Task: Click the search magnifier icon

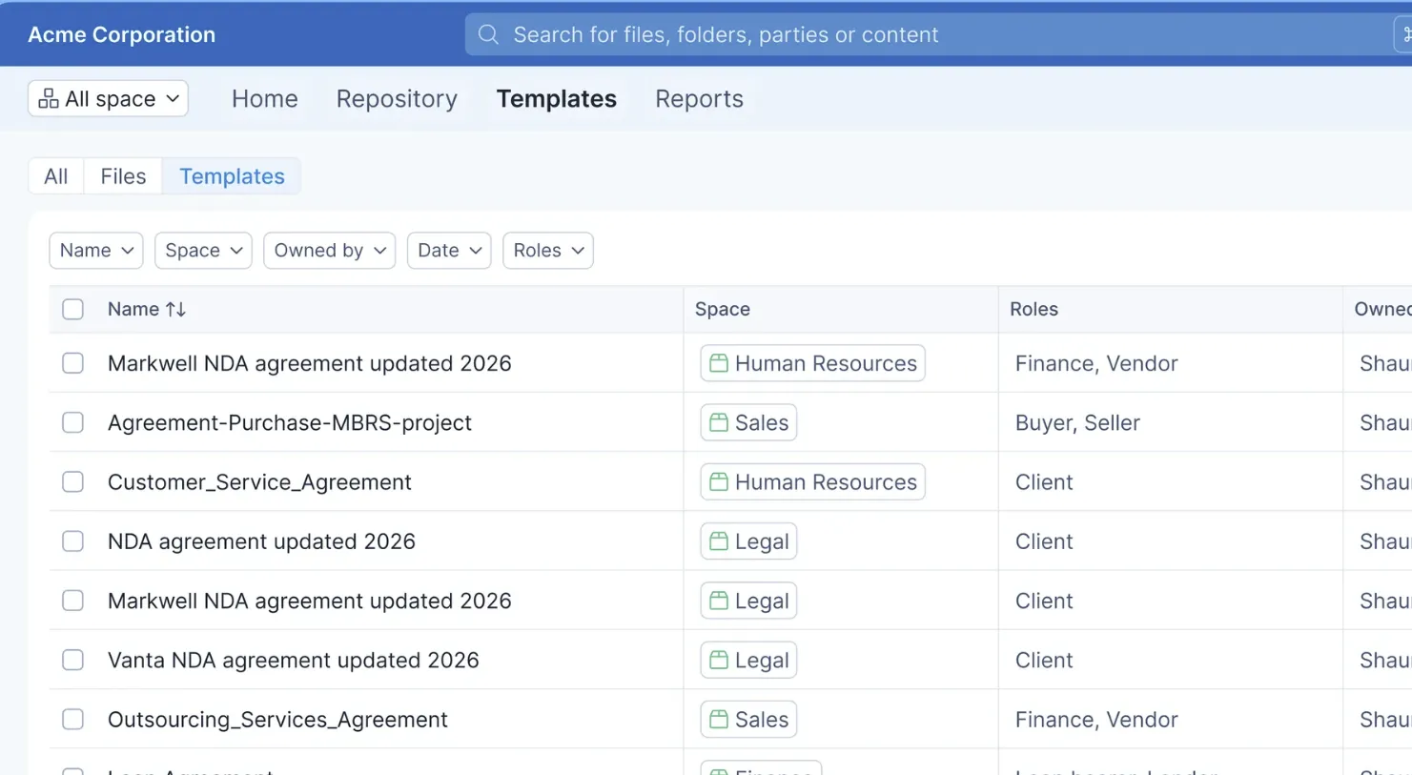Action: pyautogui.click(x=488, y=34)
